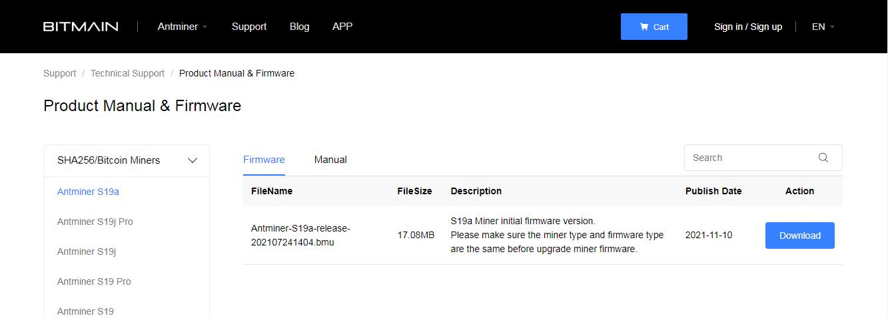Viewport: 888px width, 318px height.
Task: Open the EN language dropdown
Action: click(x=823, y=27)
